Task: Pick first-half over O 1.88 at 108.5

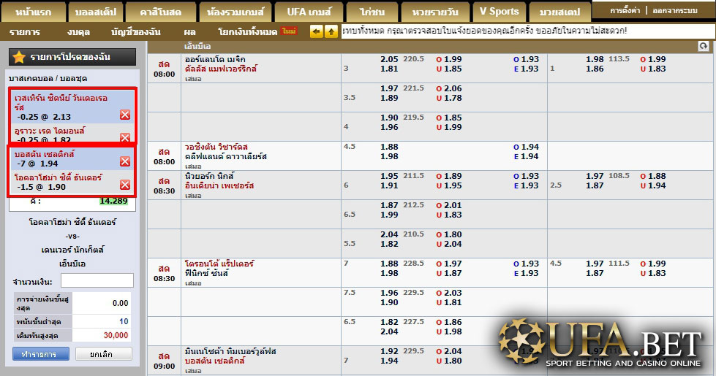Action: point(653,176)
